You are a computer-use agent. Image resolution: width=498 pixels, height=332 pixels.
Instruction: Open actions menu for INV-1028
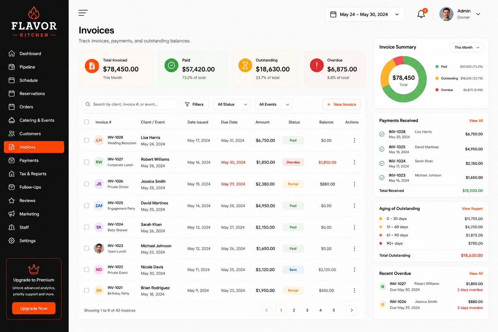pos(354,140)
